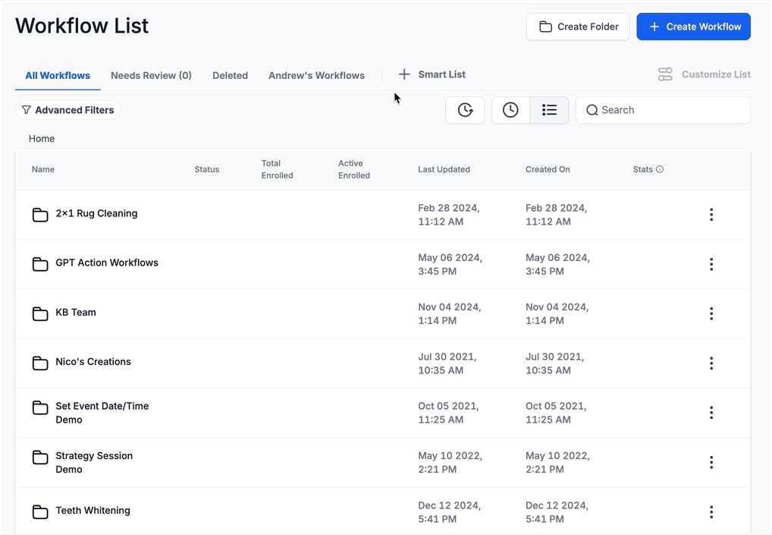Open options menu for KB Team
The width and height of the screenshot is (772, 535).
[x=711, y=314]
